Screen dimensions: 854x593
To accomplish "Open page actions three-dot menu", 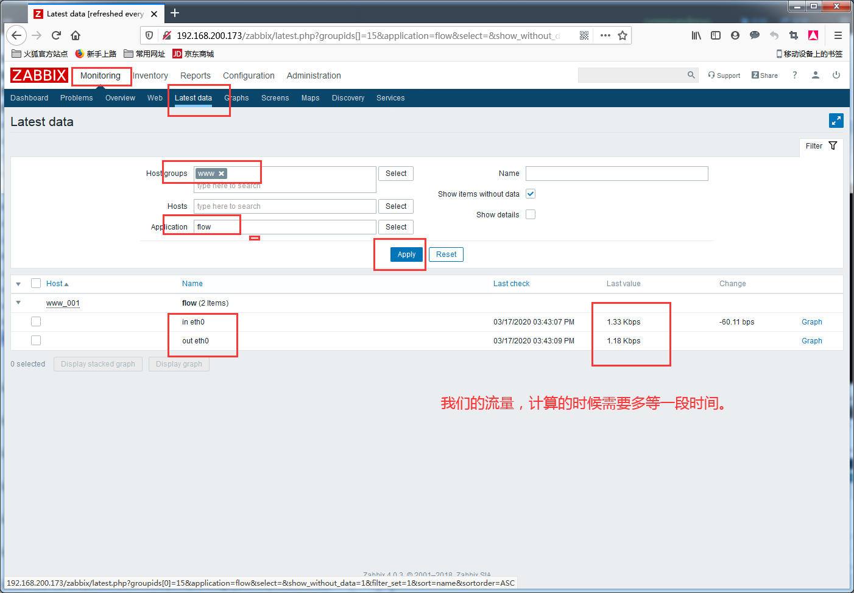I will tap(605, 35).
